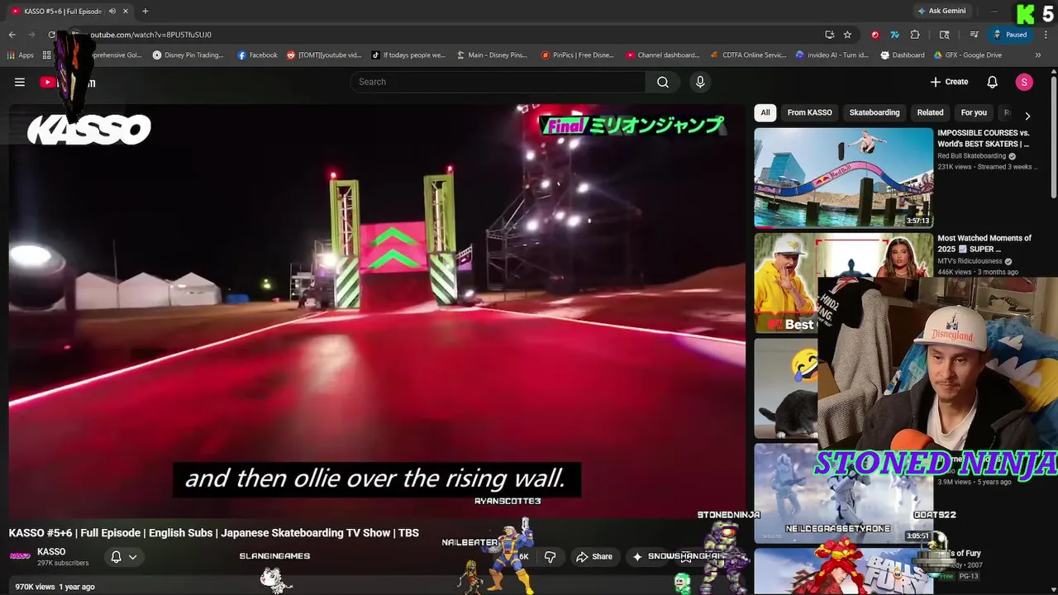Viewport: 1058px width, 595px height.
Task: Click the browser address bar URL
Action: [x=150, y=35]
